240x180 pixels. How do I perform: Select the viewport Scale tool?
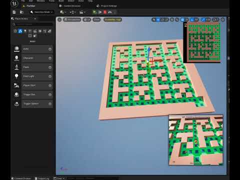(x=166, y=19)
